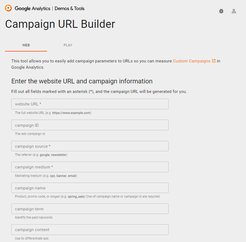This screenshot has width=246, height=242.
Task: Open the user account icon
Action: coord(234,11)
